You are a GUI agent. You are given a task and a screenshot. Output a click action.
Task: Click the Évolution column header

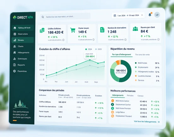click(x=99, y=96)
